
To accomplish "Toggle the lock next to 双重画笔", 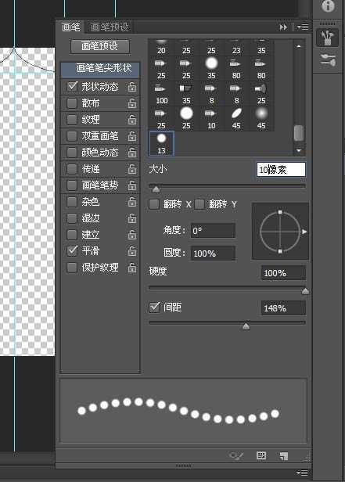I will pyautogui.click(x=132, y=136).
